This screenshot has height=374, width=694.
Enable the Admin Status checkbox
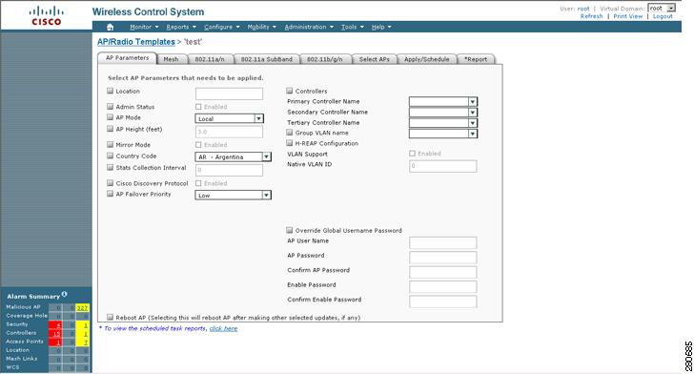tap(111, 106)
